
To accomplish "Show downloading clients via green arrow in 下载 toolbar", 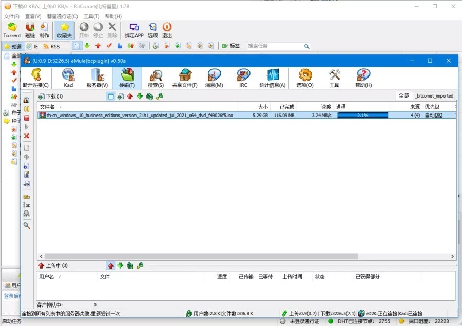I will (x=140, y=97).
